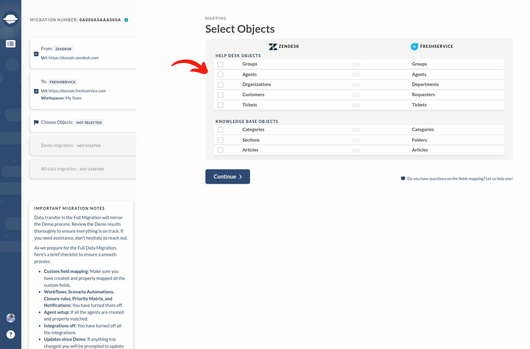
Task: Open the Choose Objects step
Action: pyautogui.click(x=83, y=122)
